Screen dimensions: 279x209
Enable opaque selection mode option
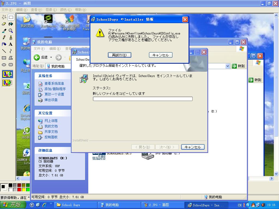point(7,74)
